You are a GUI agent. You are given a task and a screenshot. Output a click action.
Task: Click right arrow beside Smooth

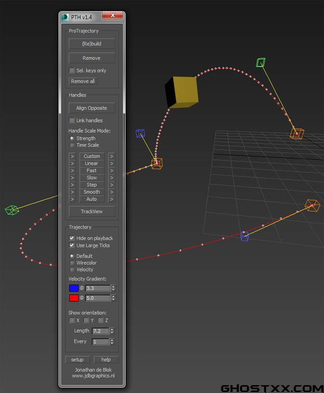[111, 192]
